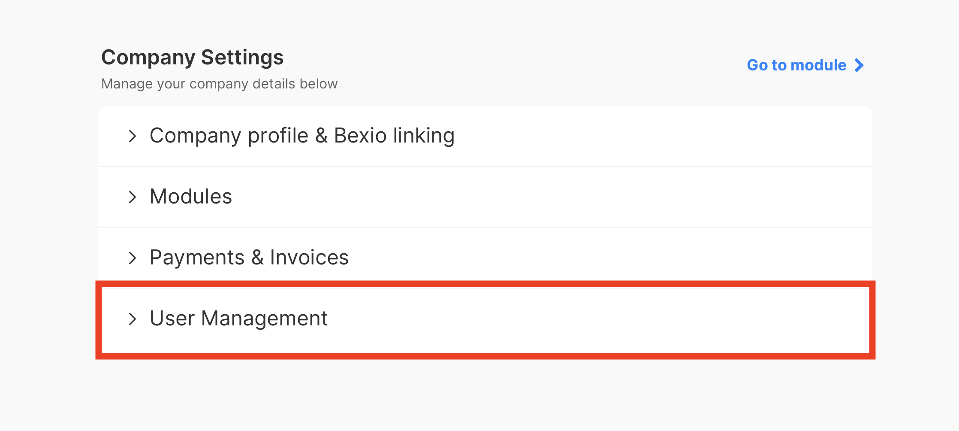The image size is (959, 431).
Task: Click the arrow icon on the Modules row
Action: (x=133, y=197)
